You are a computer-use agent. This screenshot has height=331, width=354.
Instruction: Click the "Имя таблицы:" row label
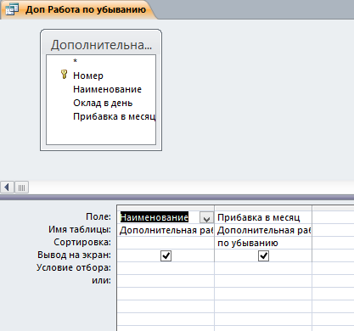click(x=80, y=229)
